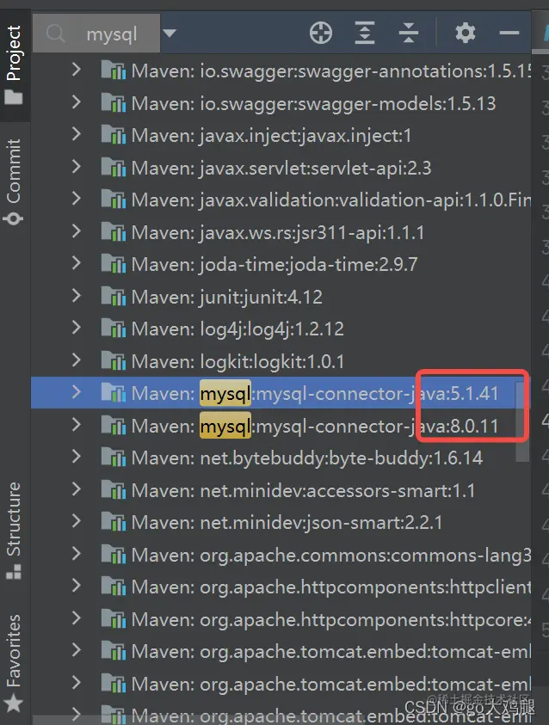Click the locate/select opened file crosshair icon

click(320, 34)
